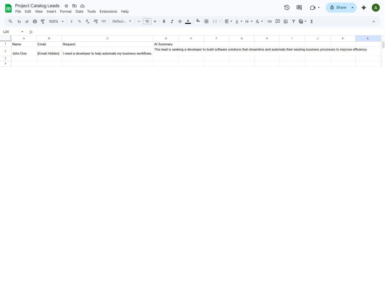Open the Help menu
This screenshot has width=385, height=289.
coord(125,12)
